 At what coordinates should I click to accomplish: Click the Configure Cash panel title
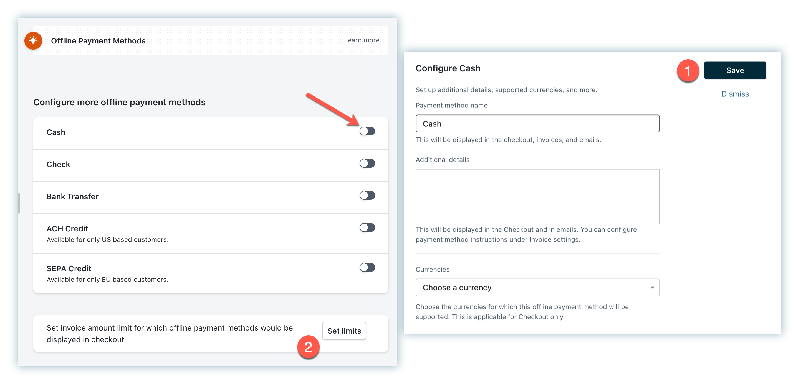448,68
